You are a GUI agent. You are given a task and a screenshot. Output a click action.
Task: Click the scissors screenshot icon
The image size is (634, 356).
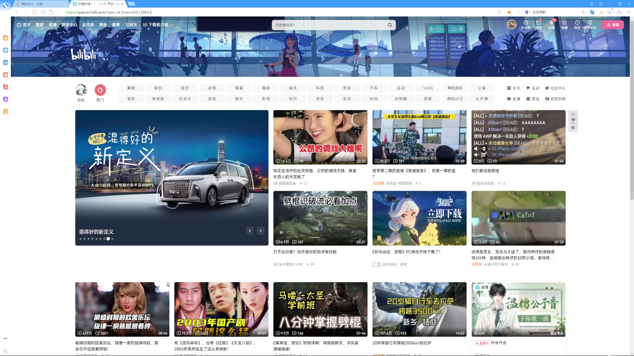point(610,12)
